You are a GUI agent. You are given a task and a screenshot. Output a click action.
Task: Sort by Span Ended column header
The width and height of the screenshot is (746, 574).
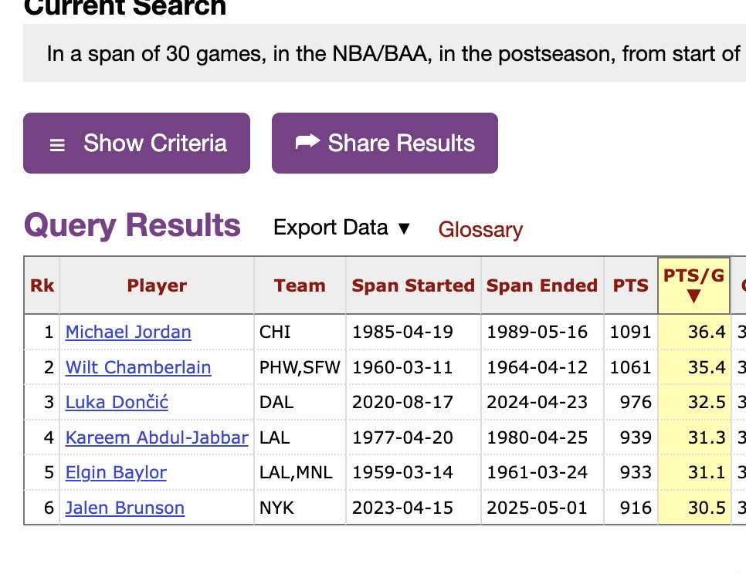point(542,285)
